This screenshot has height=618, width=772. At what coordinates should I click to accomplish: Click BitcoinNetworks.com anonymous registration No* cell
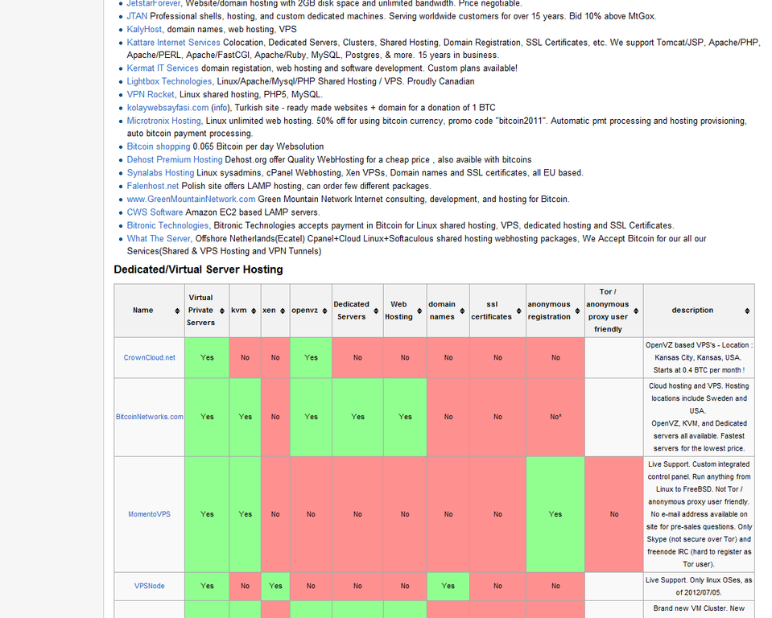pyautogui.click(x=555, y=417)
